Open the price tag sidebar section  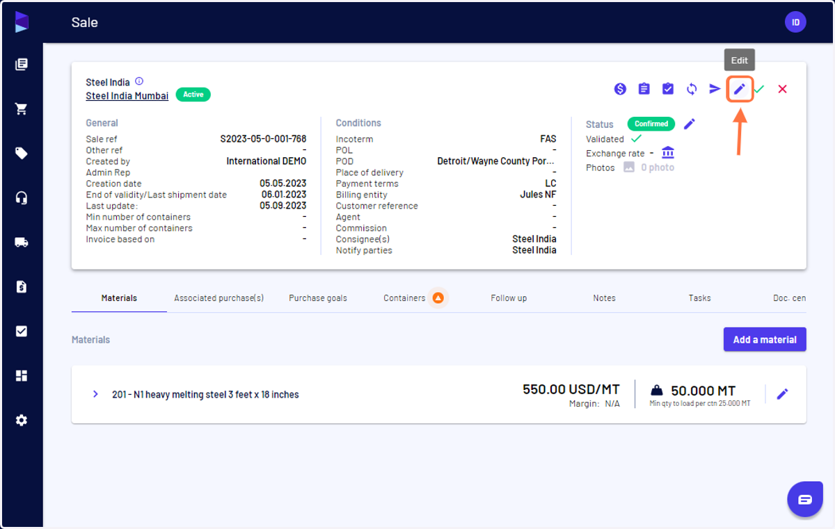tap(22, 154)
